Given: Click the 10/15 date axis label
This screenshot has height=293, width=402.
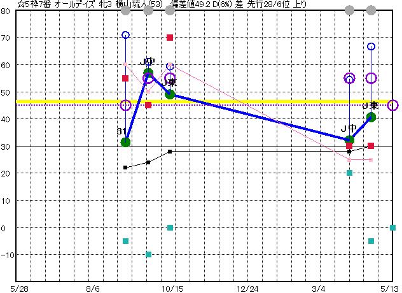Looking at the screenshot, I should [170, 288].
